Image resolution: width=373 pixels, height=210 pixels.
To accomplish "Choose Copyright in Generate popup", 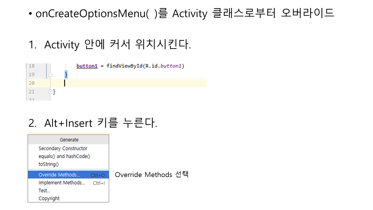I will point(49,198).
